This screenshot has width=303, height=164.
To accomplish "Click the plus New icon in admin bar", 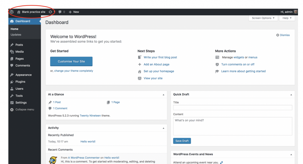I will tap(70, 12).
